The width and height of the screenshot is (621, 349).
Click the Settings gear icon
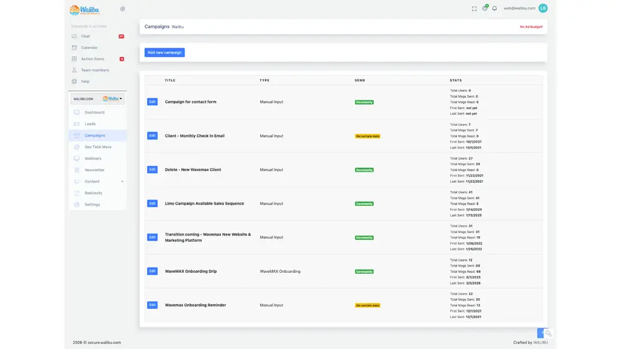(77, 205)
